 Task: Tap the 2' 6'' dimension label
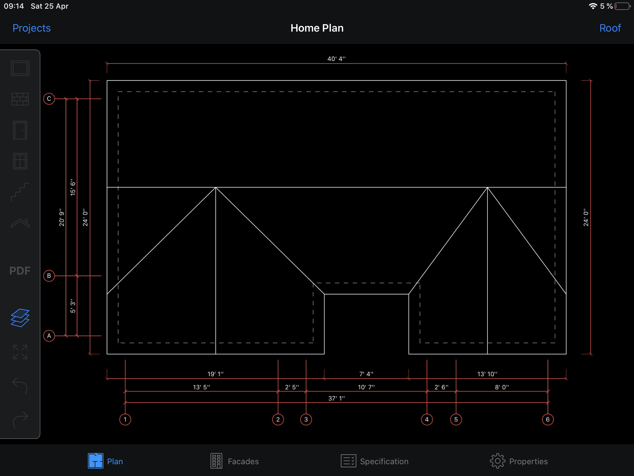pos(441,387)
